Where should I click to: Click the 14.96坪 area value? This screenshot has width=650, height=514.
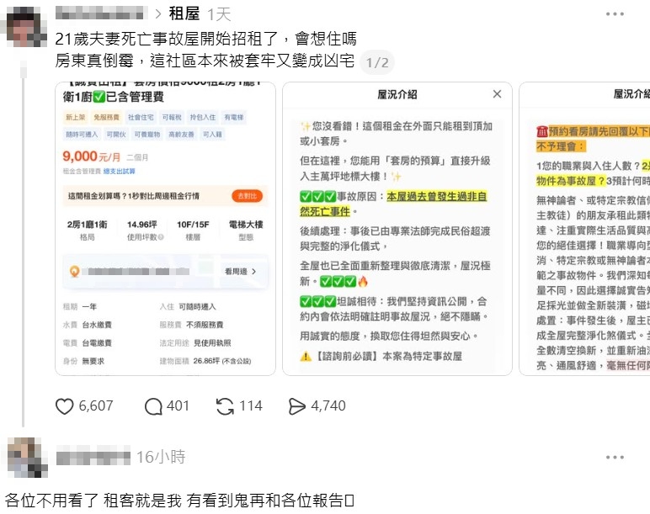coord(141,225)
